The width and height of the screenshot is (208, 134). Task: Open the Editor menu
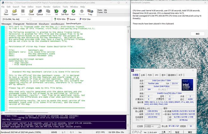pyautogui.click(x=31, y=7)
